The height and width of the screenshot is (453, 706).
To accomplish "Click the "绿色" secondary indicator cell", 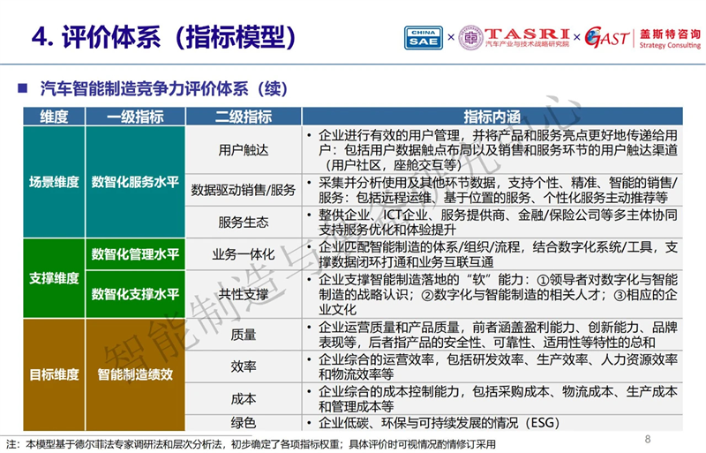I will tap(244, 422).
